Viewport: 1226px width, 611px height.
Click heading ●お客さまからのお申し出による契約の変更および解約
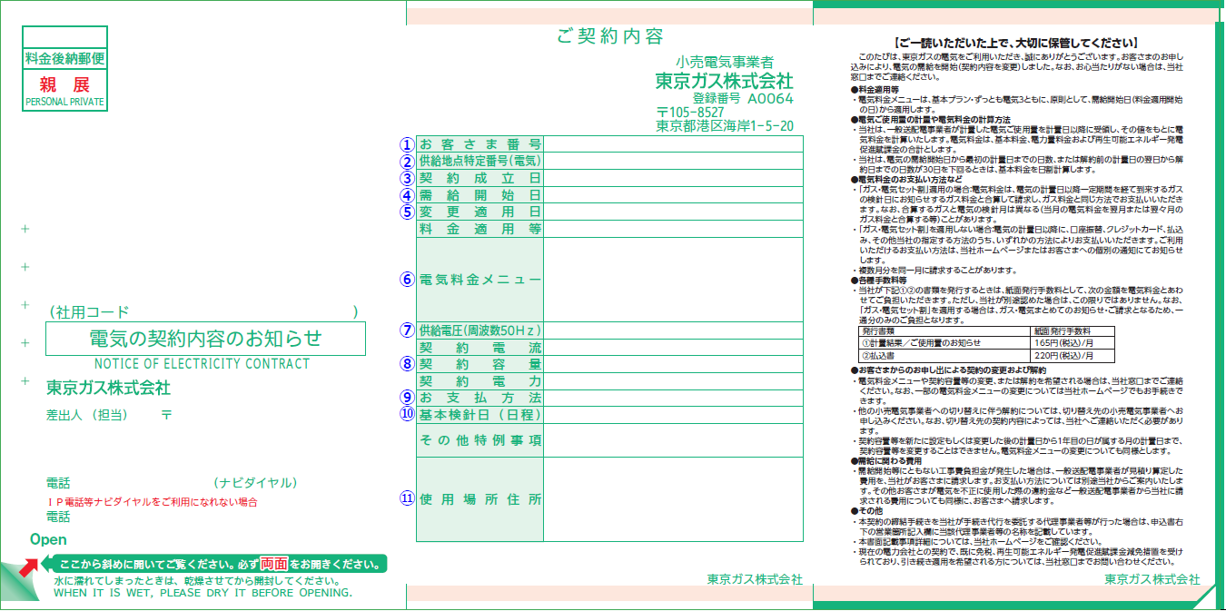tap(949, 370)
